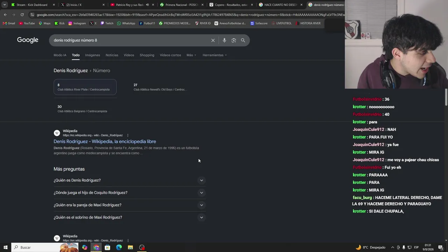Open the 'Anexo:Futbolistas d...' bookmark
The image size is (448, 252).
tap(230, 23)
